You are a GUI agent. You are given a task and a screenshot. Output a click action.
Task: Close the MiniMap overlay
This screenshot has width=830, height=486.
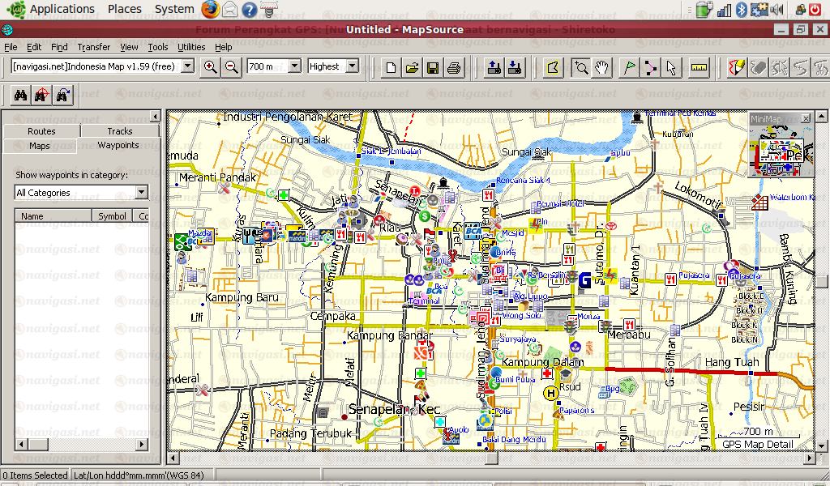(805, 119)
